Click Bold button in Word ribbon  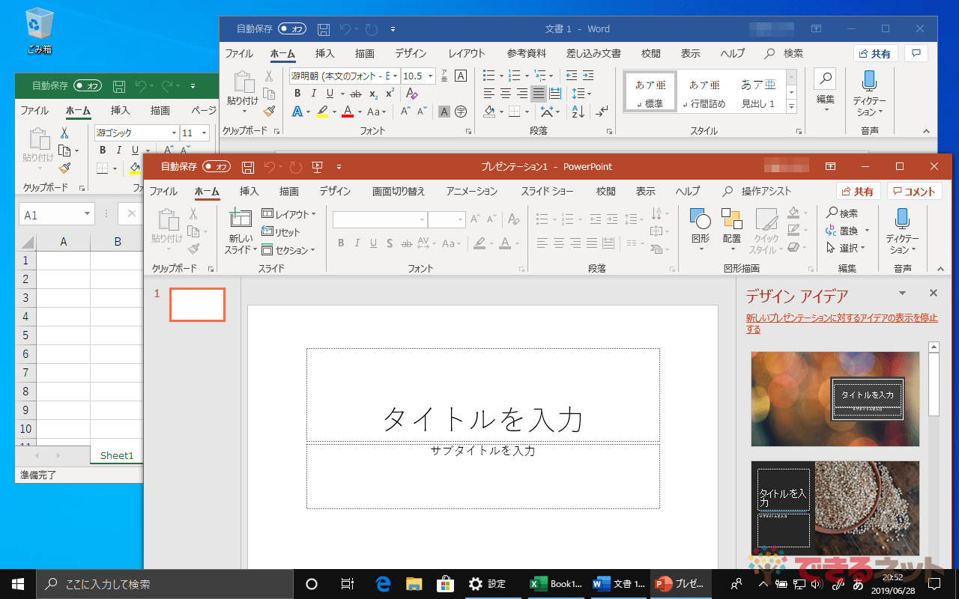click(x=297, y=94)
